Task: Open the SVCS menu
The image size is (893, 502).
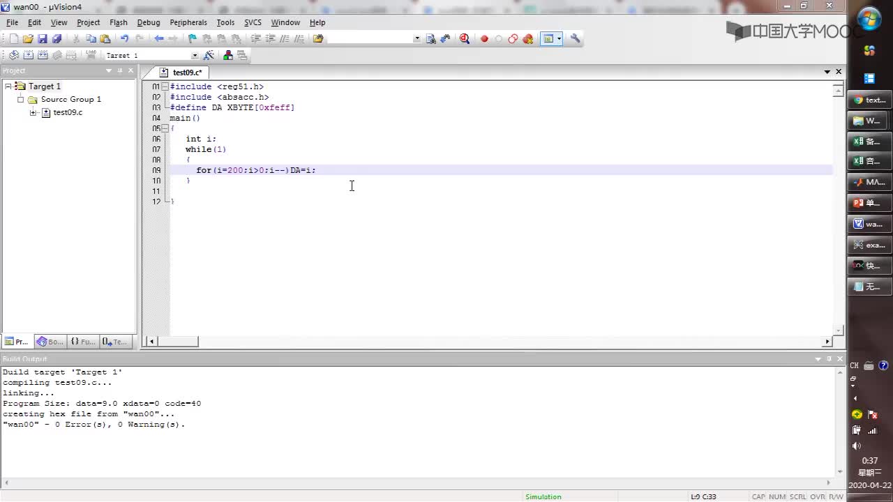Action: (x=253, y=22)
